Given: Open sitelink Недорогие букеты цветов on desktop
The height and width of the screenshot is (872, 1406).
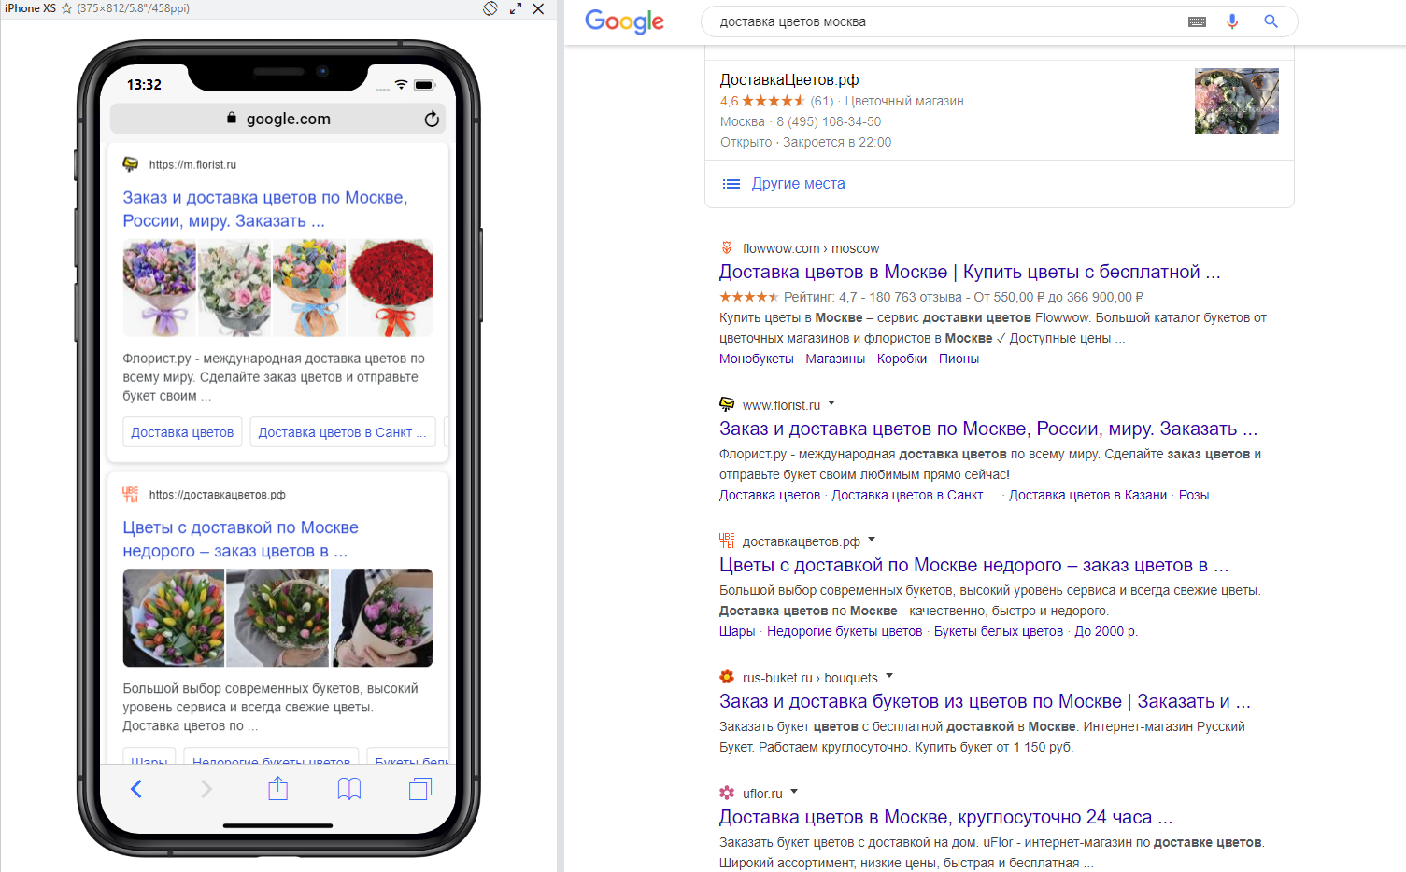Looking at the screenshot, I should click(845, 631).
